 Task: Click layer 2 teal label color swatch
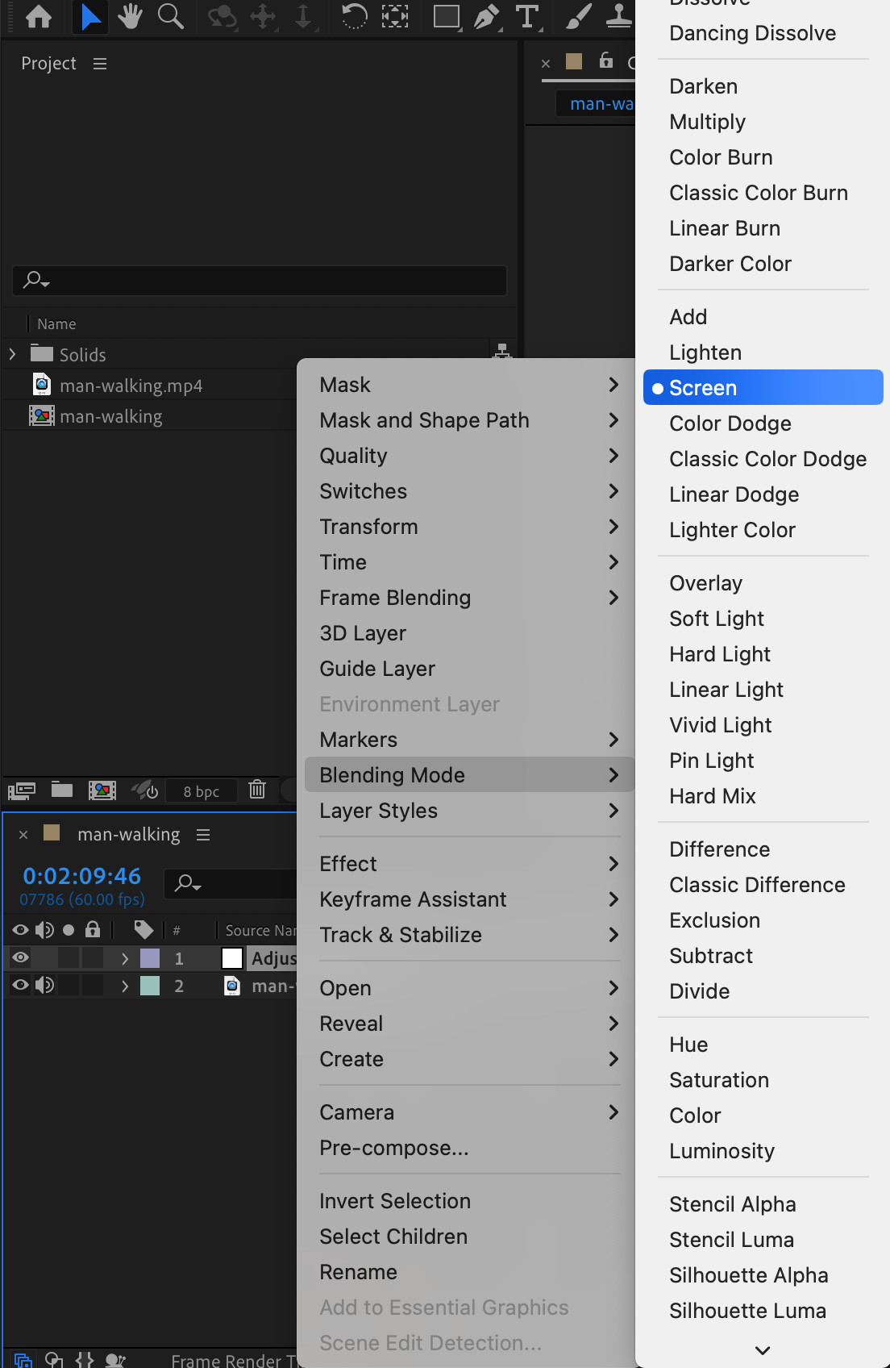tap(150, 986)
